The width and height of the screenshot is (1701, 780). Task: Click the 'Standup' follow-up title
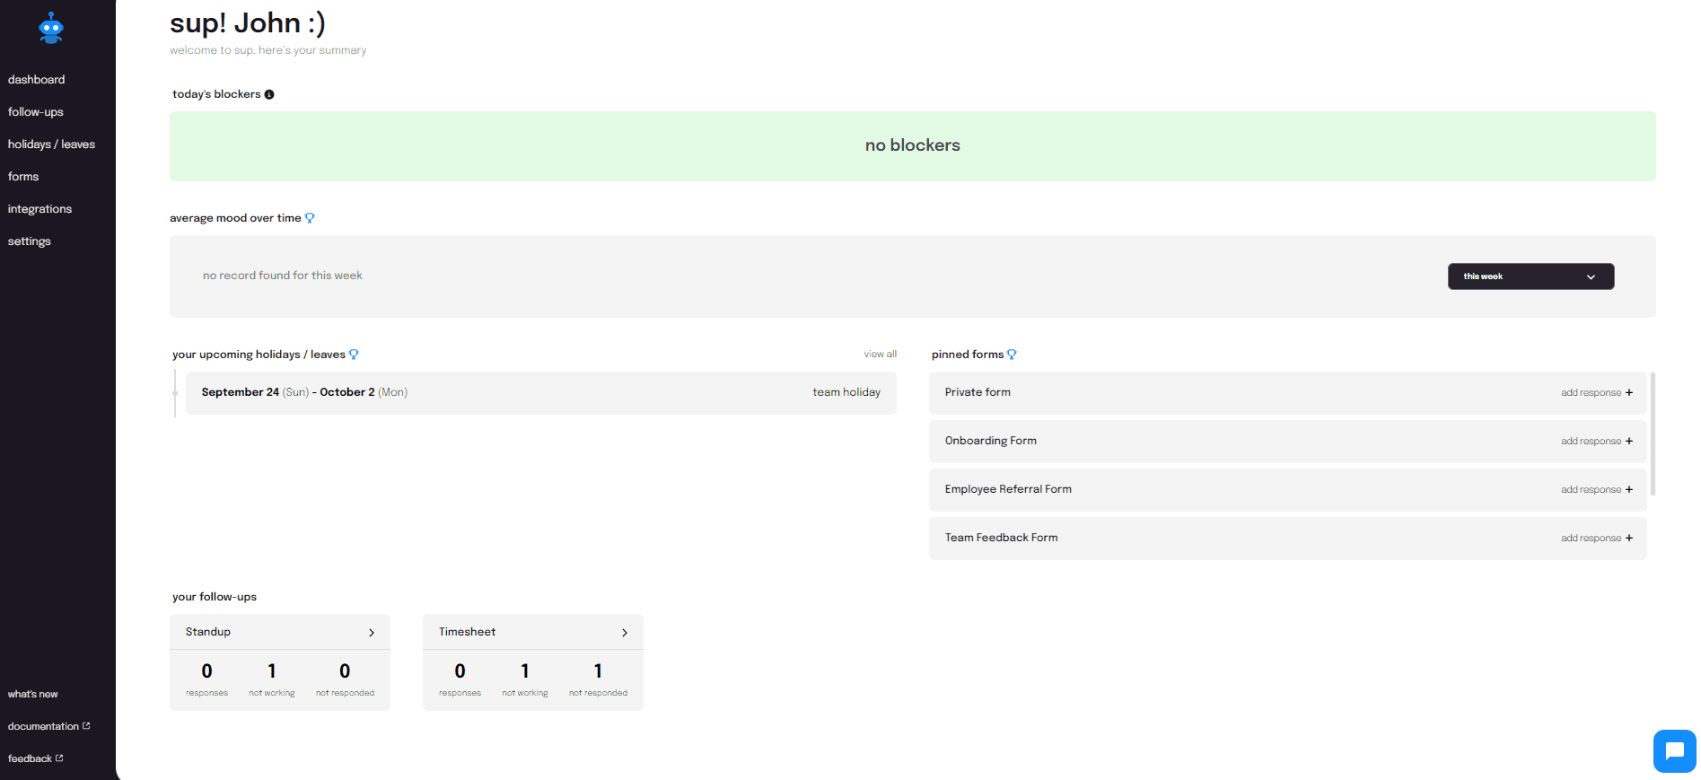point(208,632)
